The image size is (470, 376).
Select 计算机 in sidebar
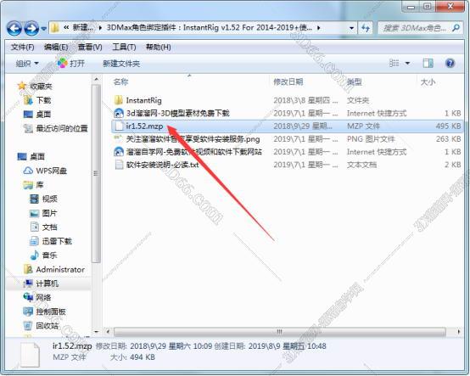(41, 283)
